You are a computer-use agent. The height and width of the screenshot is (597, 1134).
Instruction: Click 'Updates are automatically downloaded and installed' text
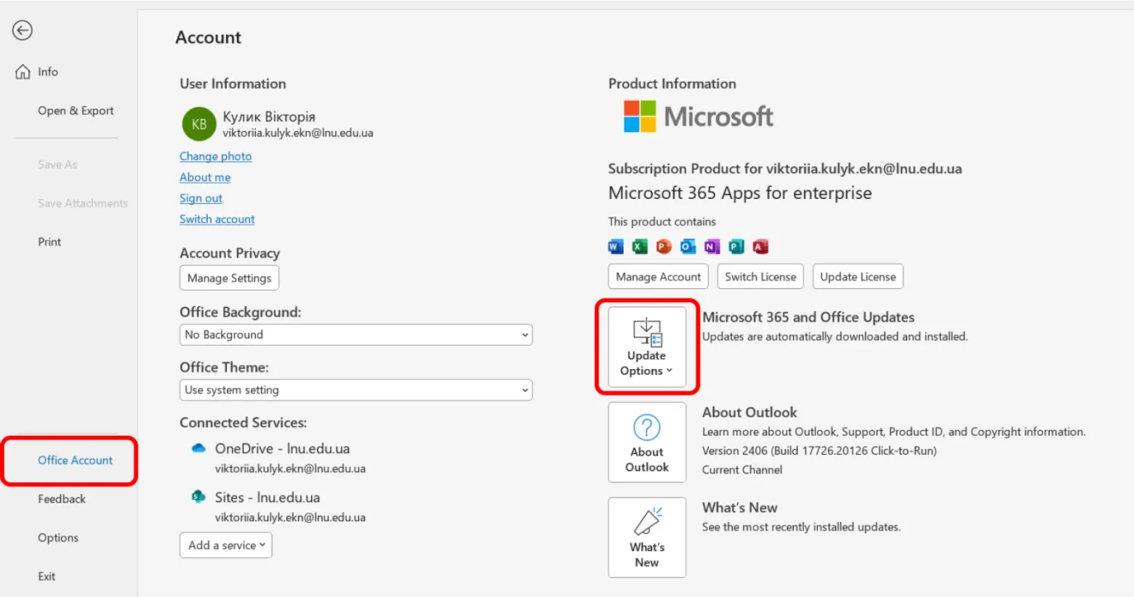[x=835, y=337]
